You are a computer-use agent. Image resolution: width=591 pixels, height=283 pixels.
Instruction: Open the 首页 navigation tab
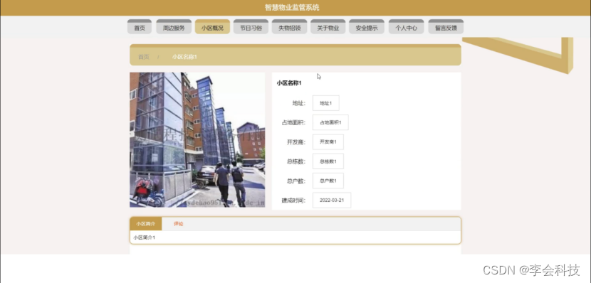point(140,27)
